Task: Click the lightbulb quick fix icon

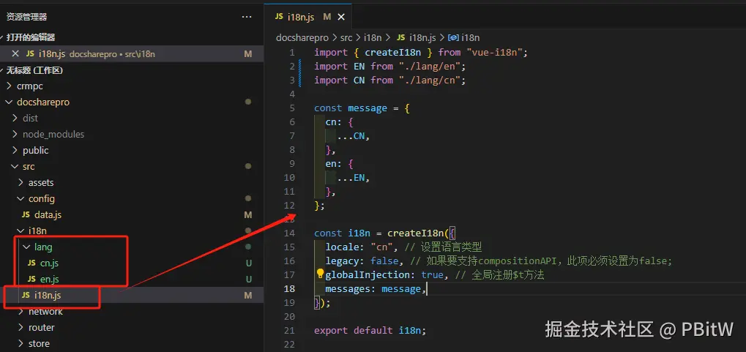Action: 320,274
